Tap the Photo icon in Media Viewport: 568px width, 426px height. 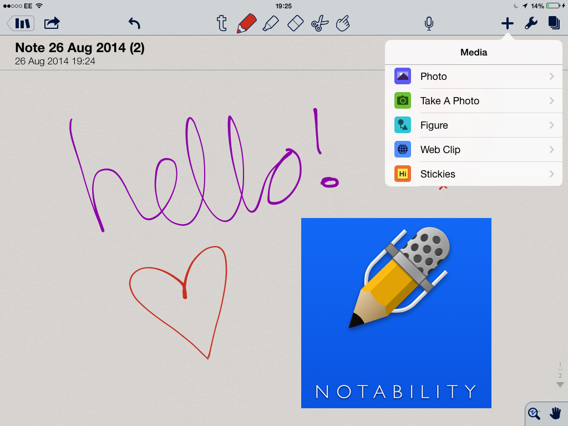pos(403,76)
